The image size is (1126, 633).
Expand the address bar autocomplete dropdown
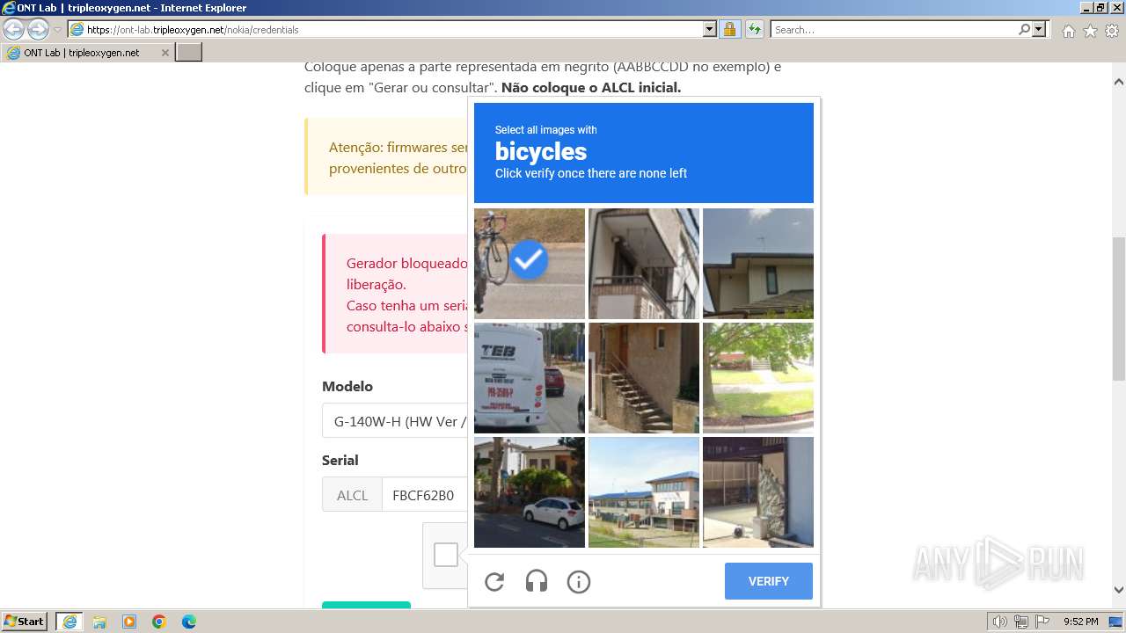pyautogui.click(x=710, y=29)
